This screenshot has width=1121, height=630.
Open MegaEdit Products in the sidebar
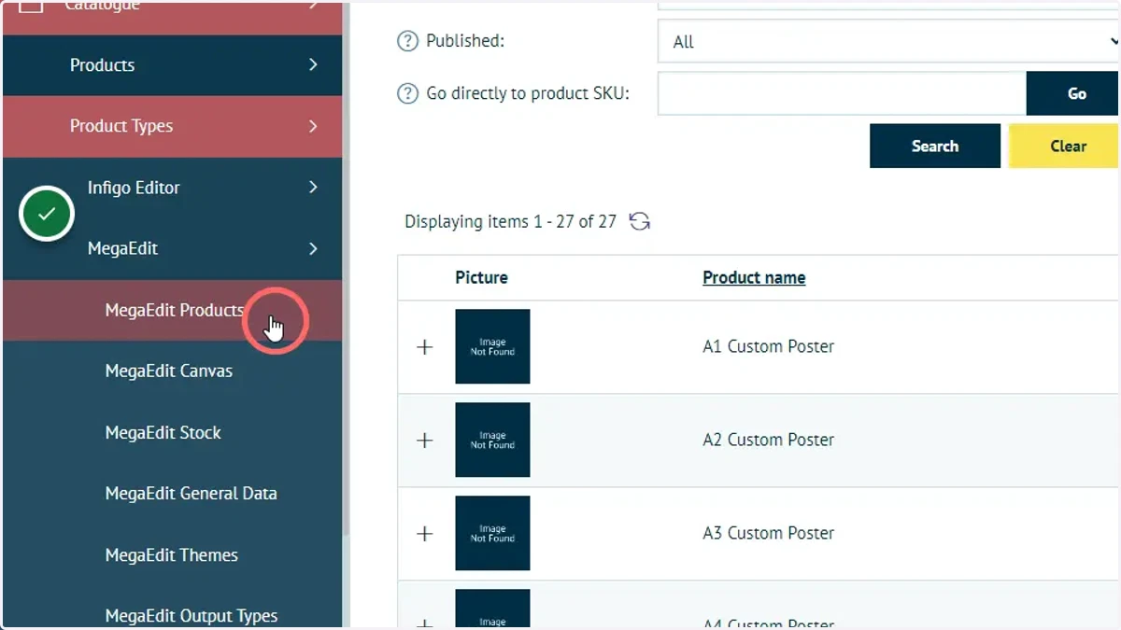tap(172, 310)
